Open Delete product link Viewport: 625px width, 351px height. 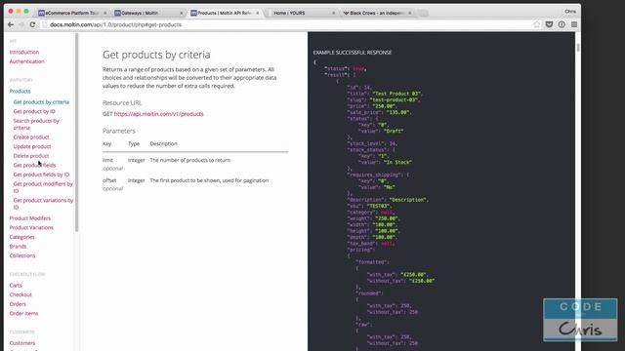pyautogui.click(x=31, y=156)
